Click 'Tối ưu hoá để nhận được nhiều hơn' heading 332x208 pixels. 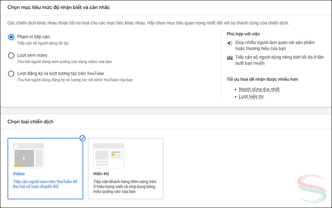(x=262, y=79)
